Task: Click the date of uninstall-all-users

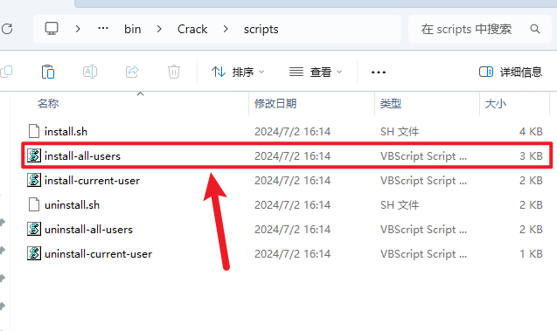Action: (293, 230)
